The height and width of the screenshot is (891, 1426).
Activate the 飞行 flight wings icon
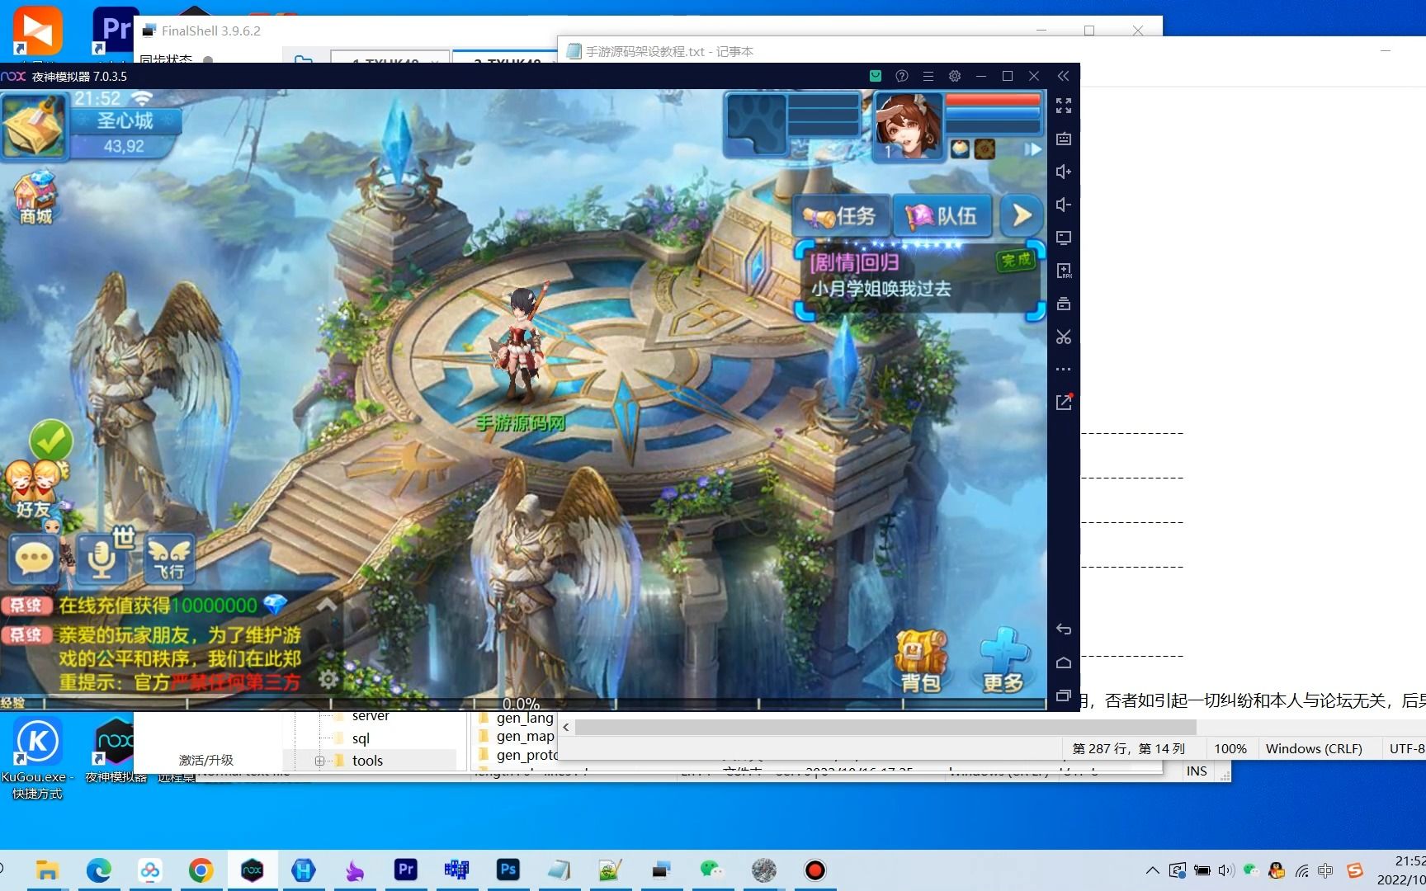click(x=169, y=559)
